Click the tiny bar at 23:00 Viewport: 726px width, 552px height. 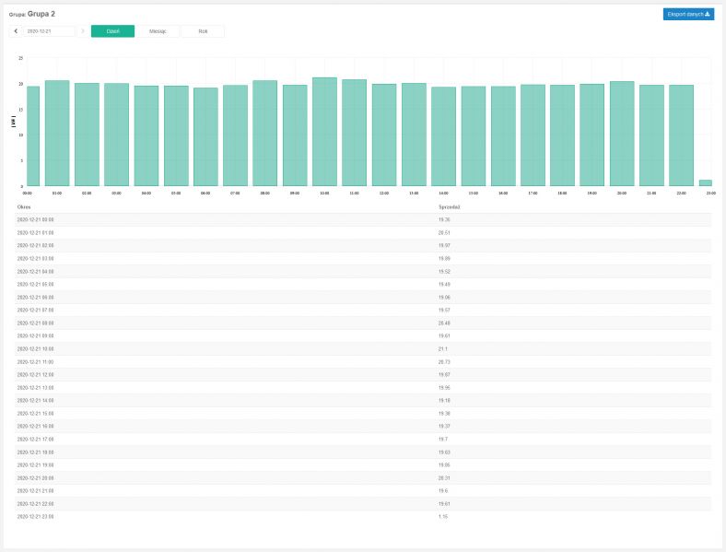705,182
